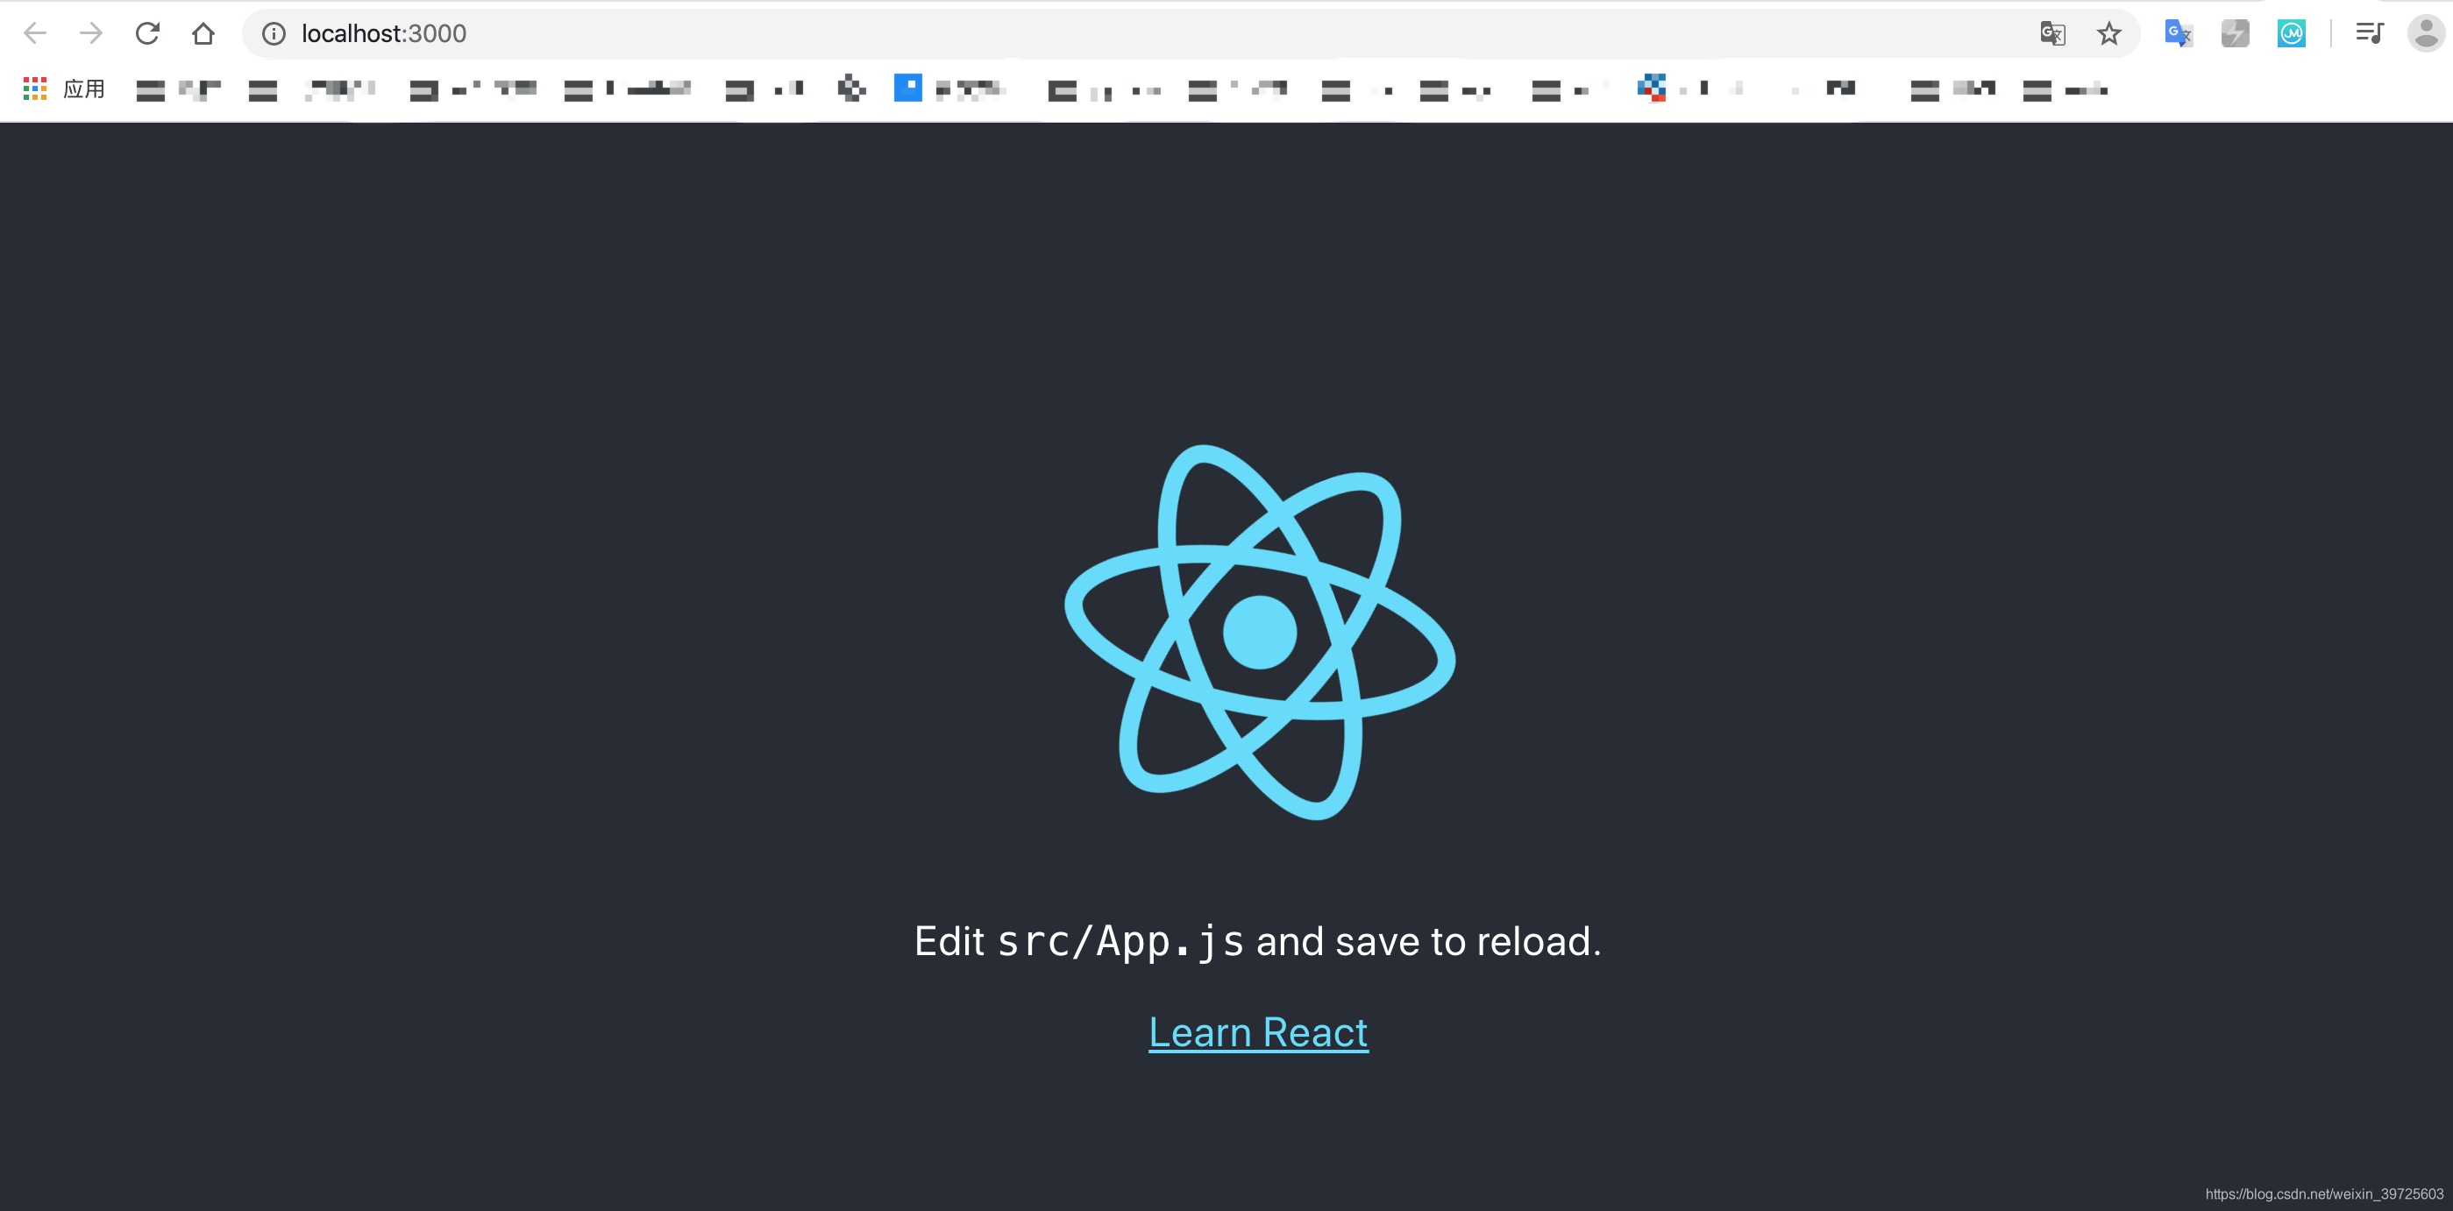
Task: Open the Learn React link
Action: (1258, 1031)
